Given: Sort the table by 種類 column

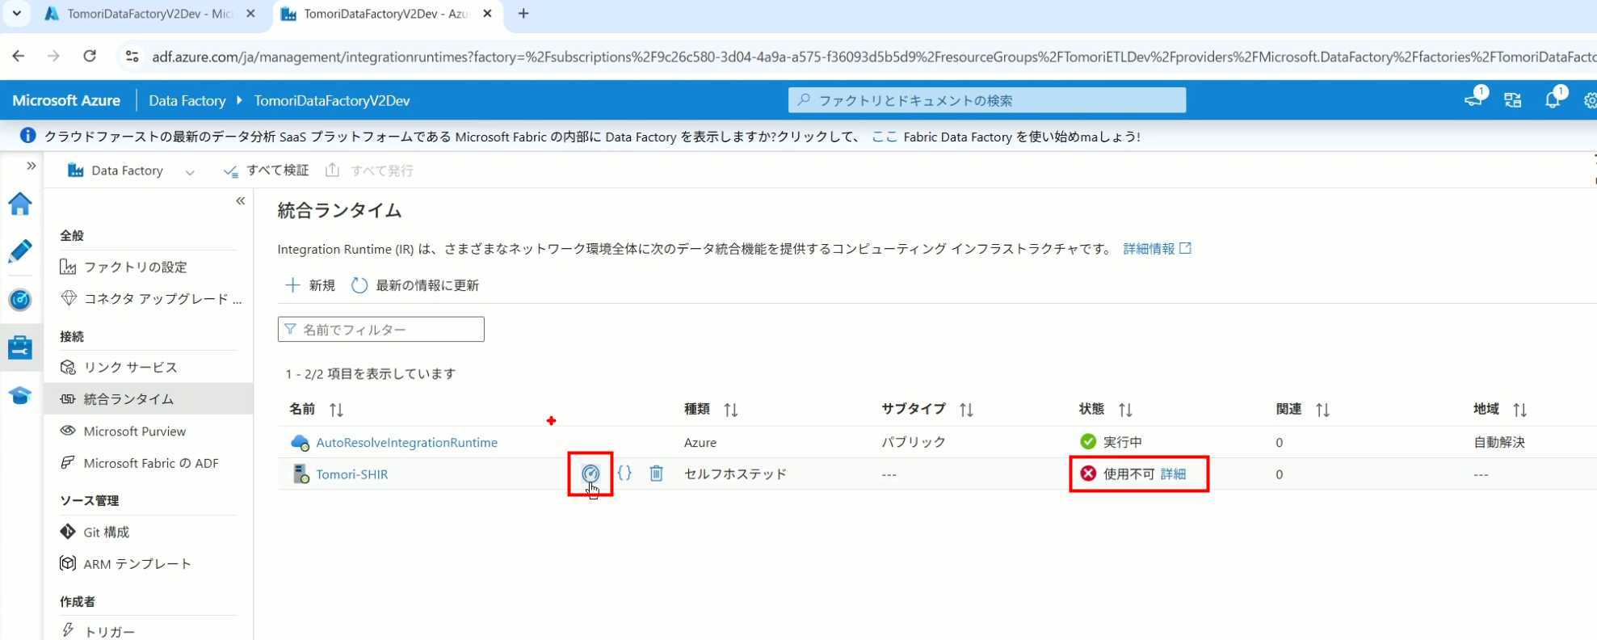Looking at the screenshot, I should (x=730, y=410).
